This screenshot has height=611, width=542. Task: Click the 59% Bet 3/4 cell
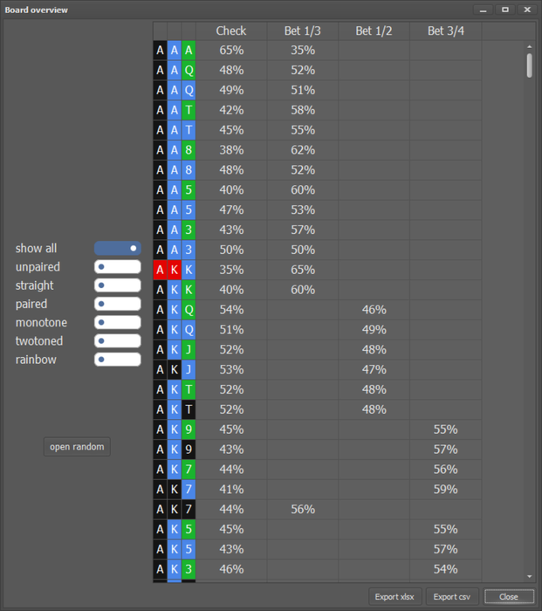[446, 489]
